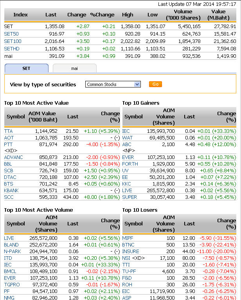This screenshot has height=300, width=241.
Task: Click the SETHD index link
Action: coord(11,48)
